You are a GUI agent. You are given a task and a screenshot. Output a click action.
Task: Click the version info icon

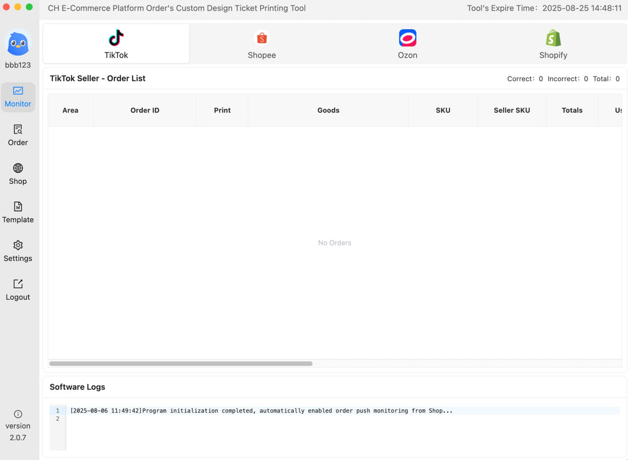(18, 414)
